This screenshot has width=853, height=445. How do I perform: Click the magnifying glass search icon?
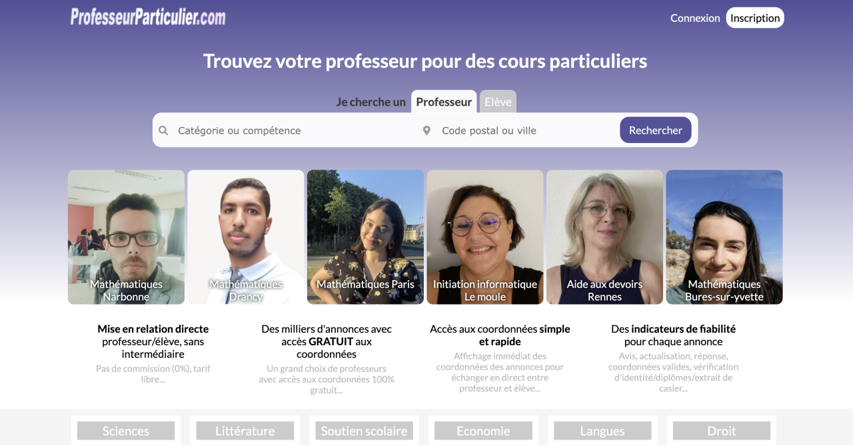click(x=163, y=130)
